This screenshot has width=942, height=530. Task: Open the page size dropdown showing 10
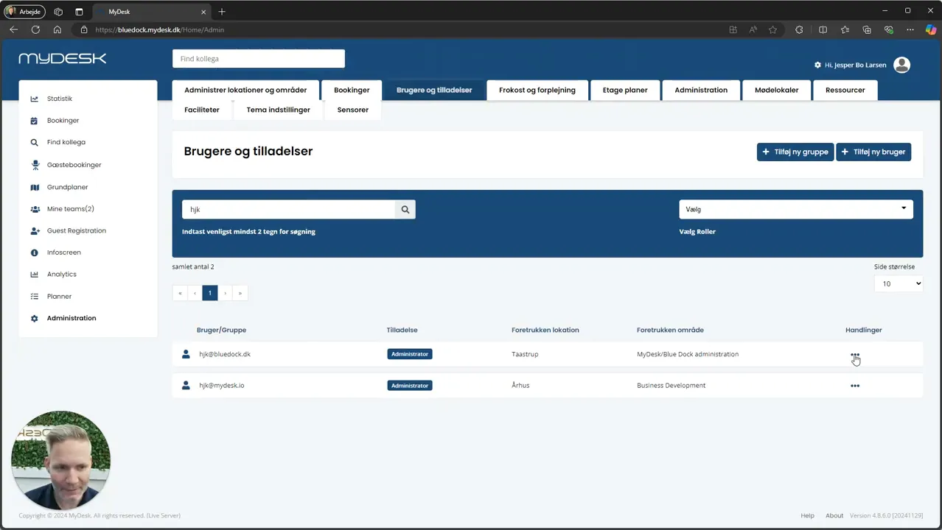[899, 283]
